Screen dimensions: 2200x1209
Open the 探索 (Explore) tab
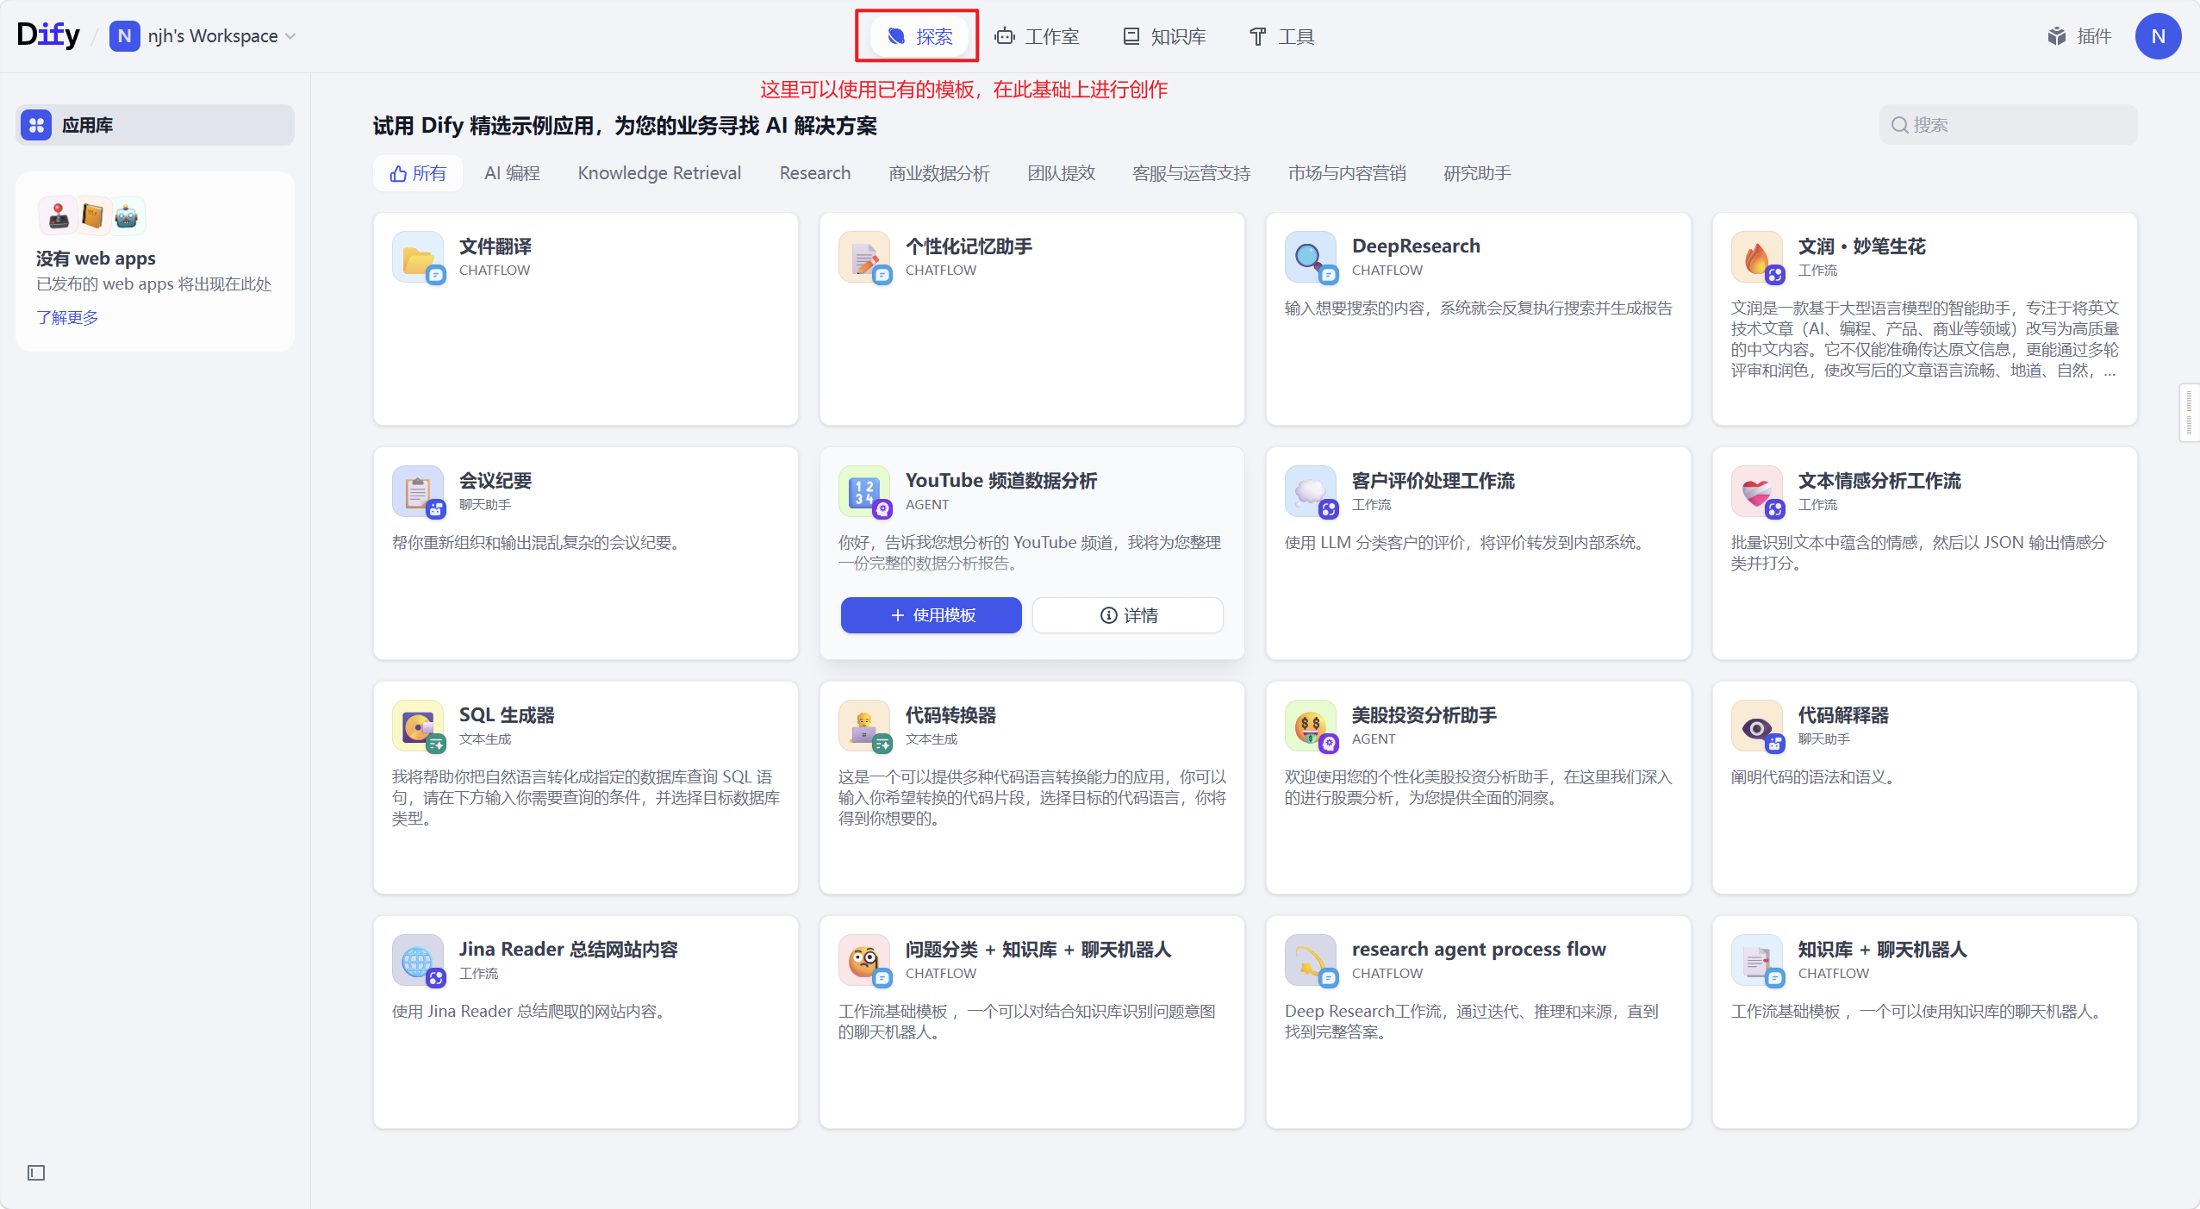[x=919, y=36]
